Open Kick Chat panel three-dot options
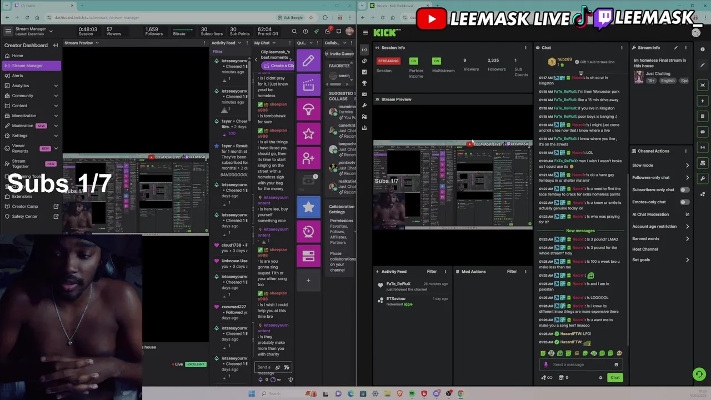The width and height of the screenshot is (711, 400). pos(622,48)
